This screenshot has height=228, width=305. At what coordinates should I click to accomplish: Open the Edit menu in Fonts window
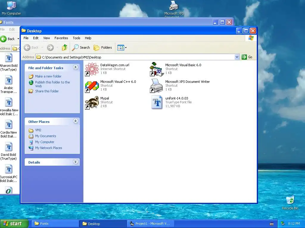click(12, 29)
